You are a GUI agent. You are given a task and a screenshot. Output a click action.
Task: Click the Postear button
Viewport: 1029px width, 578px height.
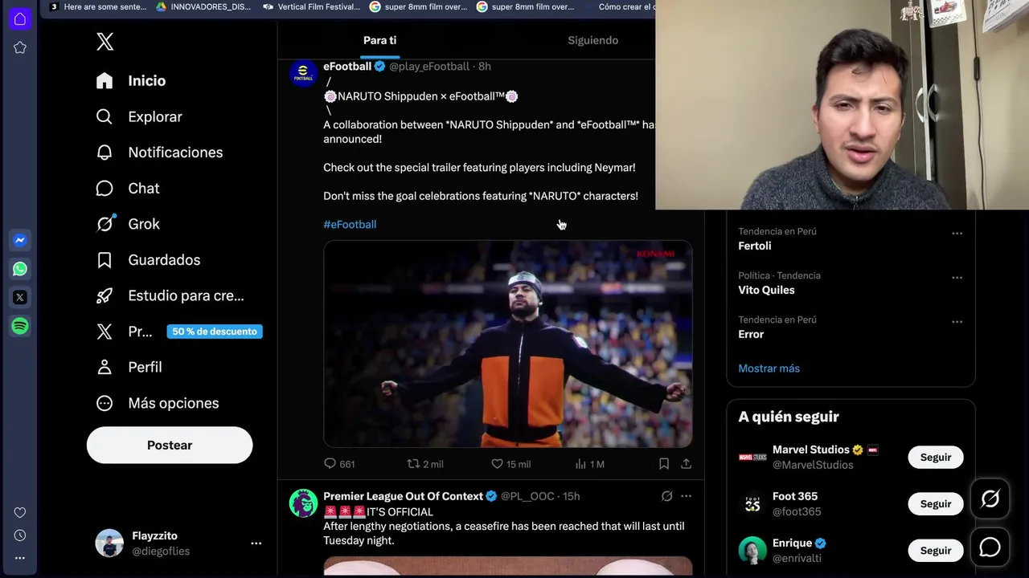170,445
